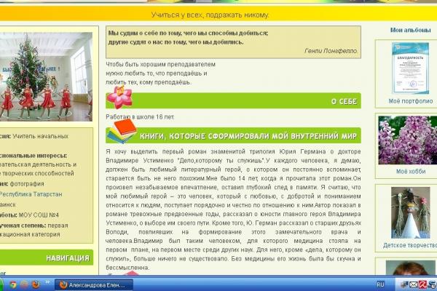This screenshot has width=437, height=291.
Task: Open the lilac flowers thumbnail
Action: (408, 140)
